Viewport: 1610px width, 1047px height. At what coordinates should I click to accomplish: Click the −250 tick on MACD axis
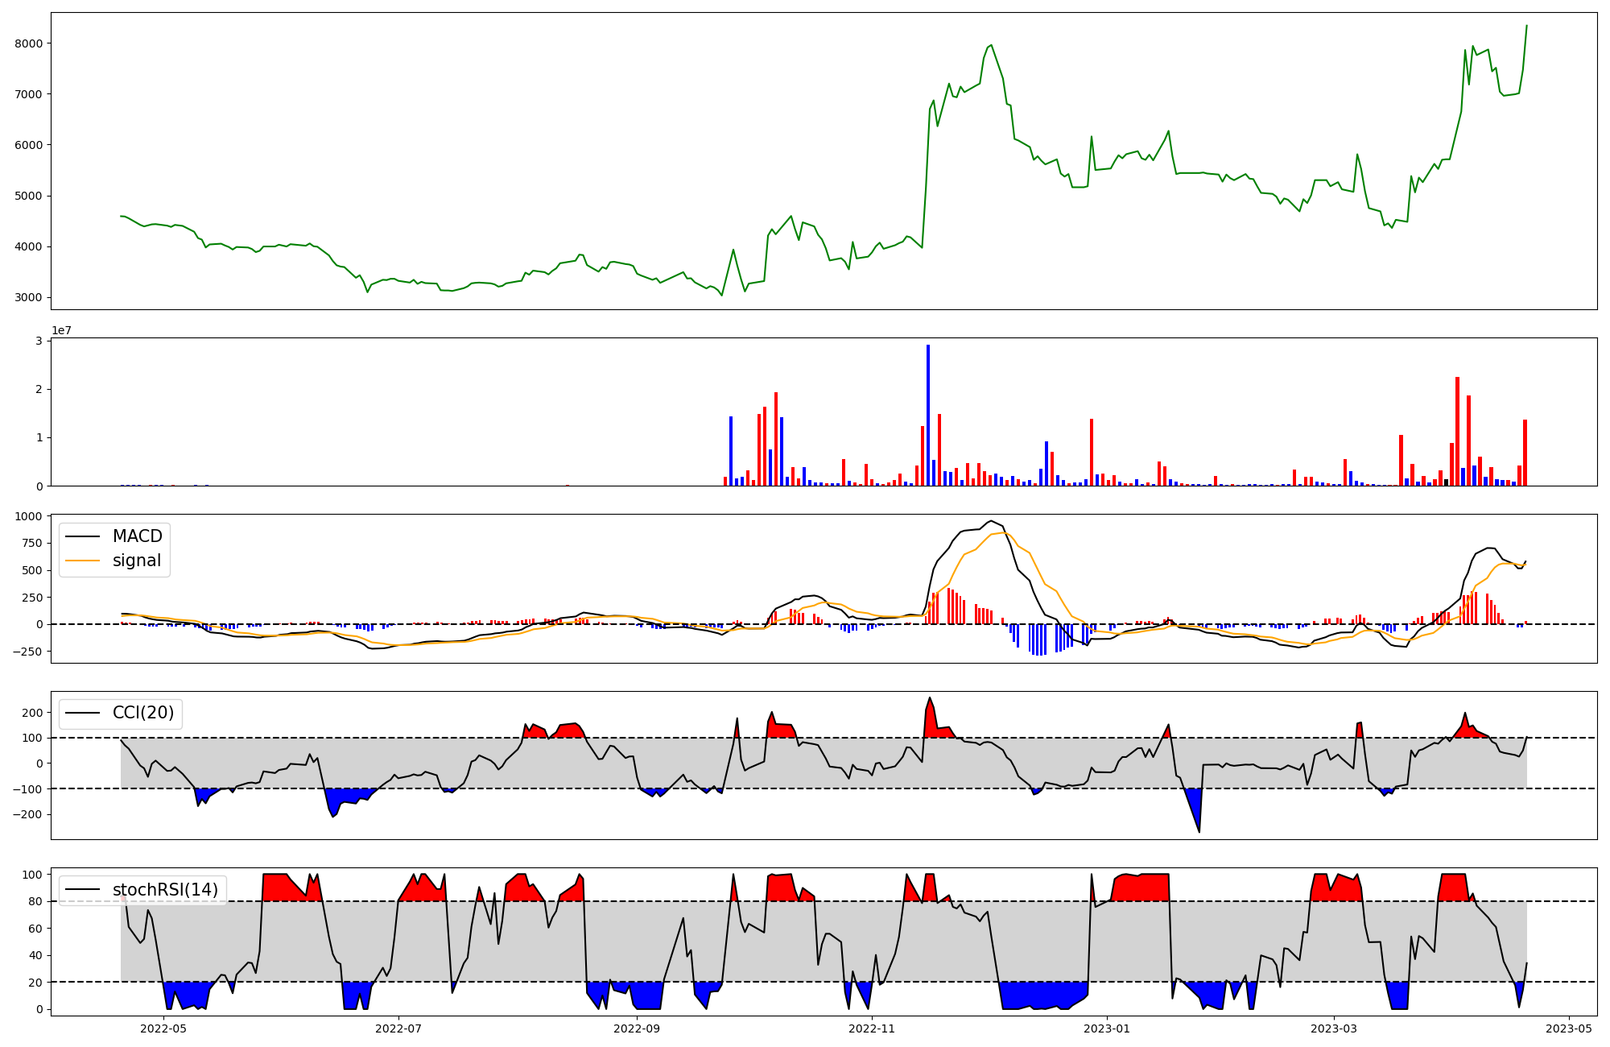pos(27,652)
